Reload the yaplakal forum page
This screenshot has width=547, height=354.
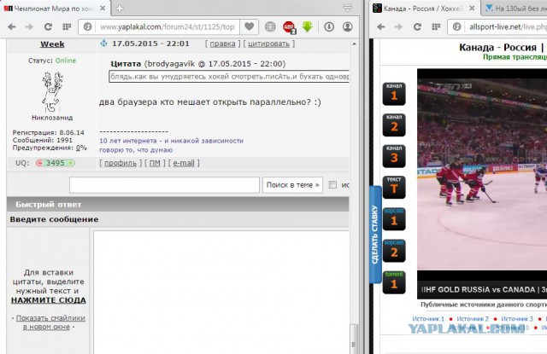click(x=48, y=26)
